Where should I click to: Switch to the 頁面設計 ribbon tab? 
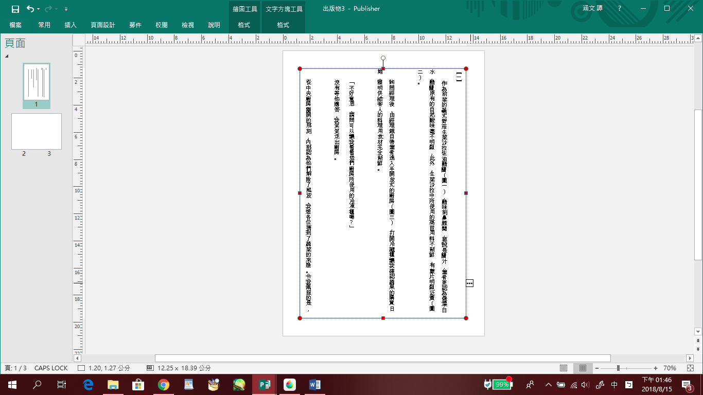click(x=103, y=25)
